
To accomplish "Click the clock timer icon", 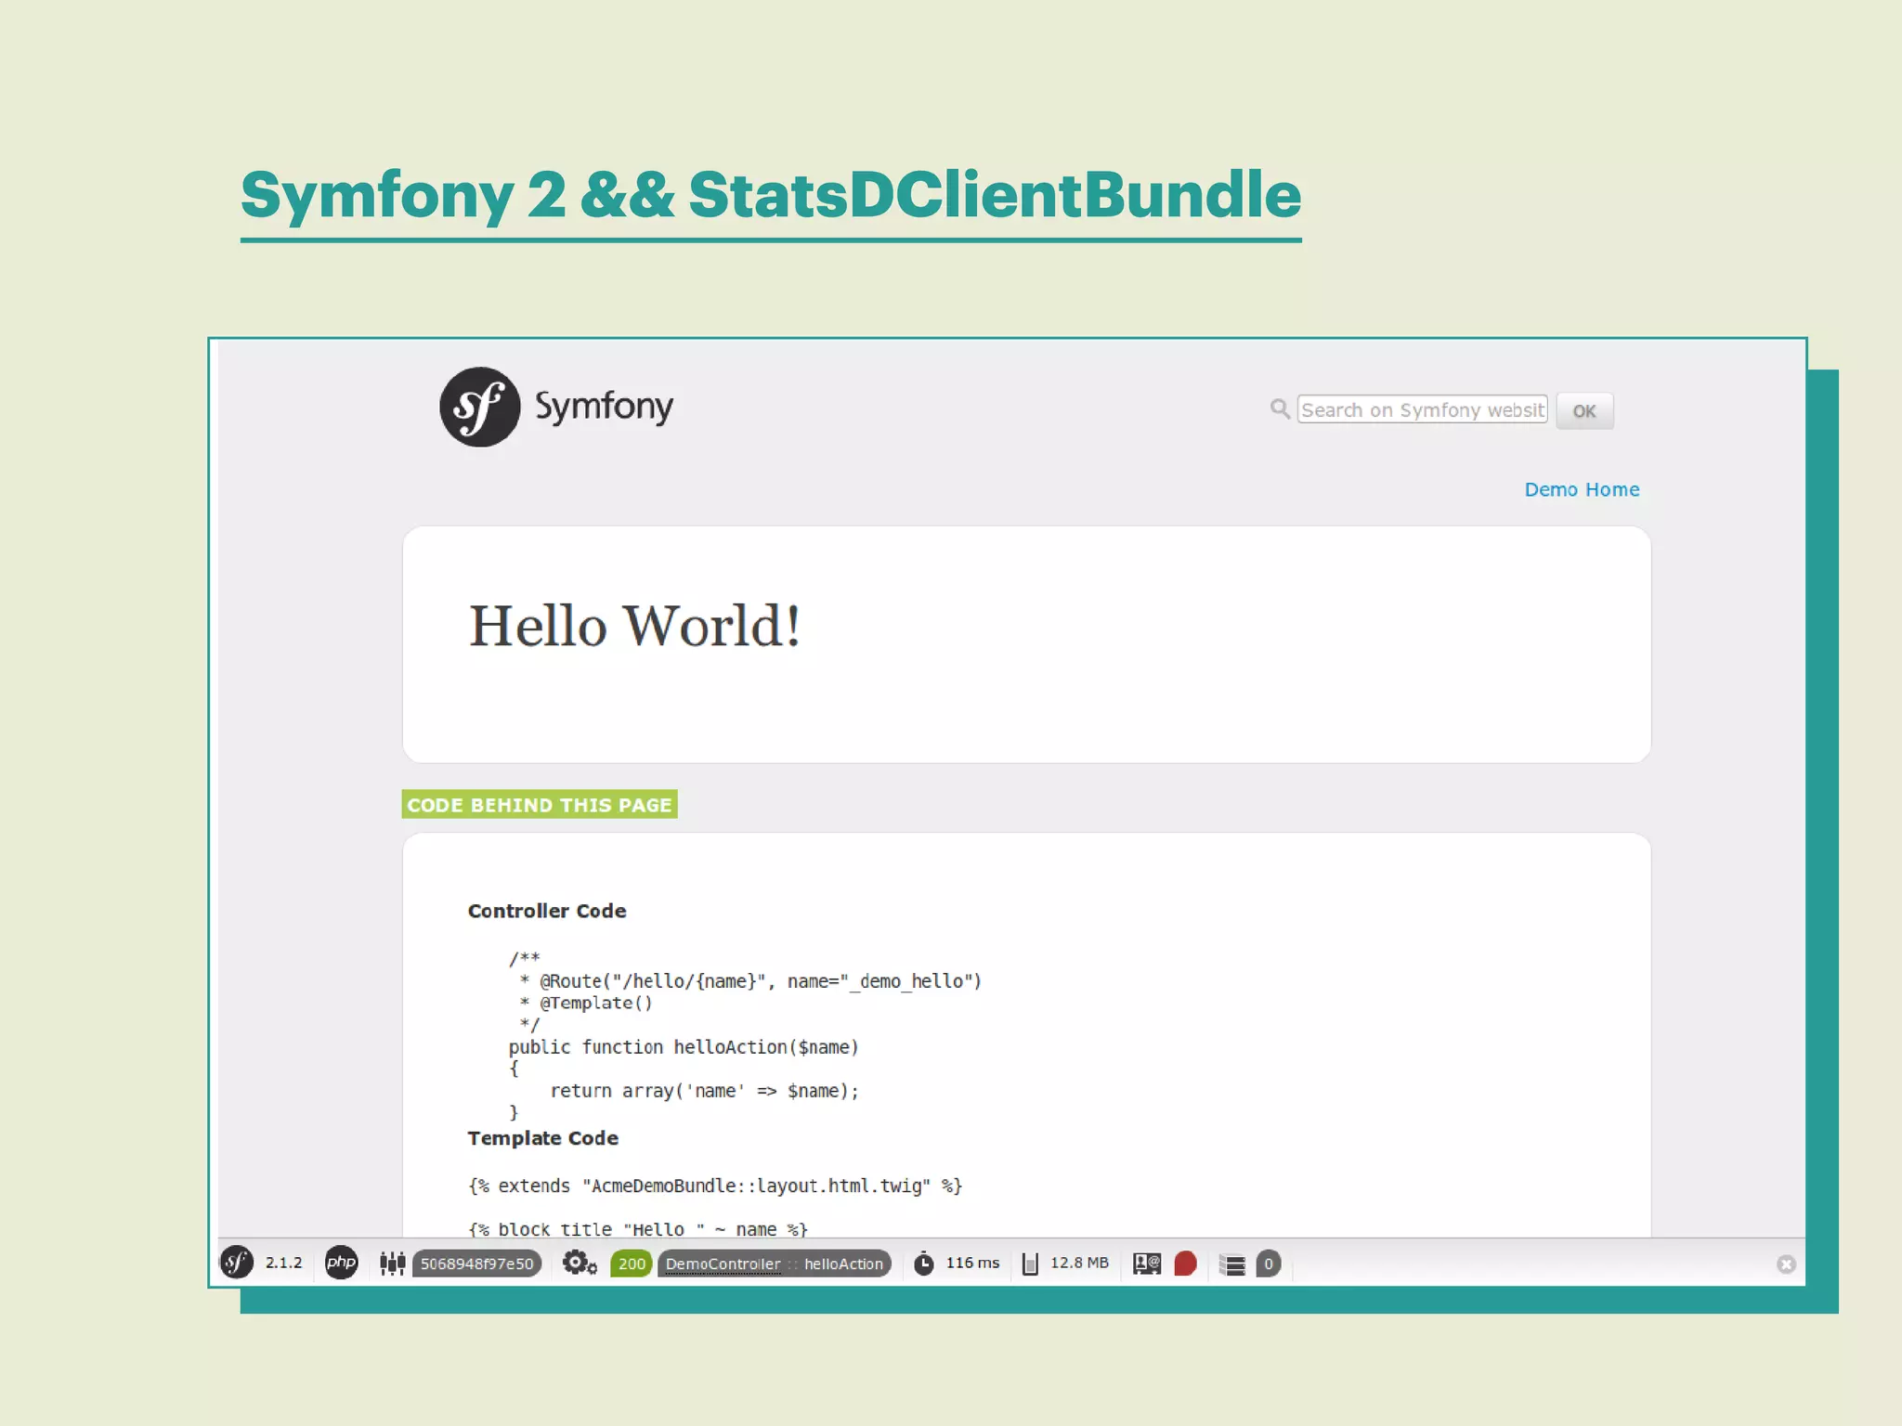I will coord(923,1264).
